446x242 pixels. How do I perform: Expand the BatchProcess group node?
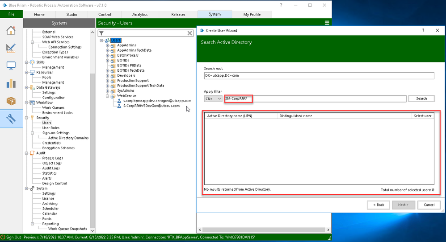108,55
